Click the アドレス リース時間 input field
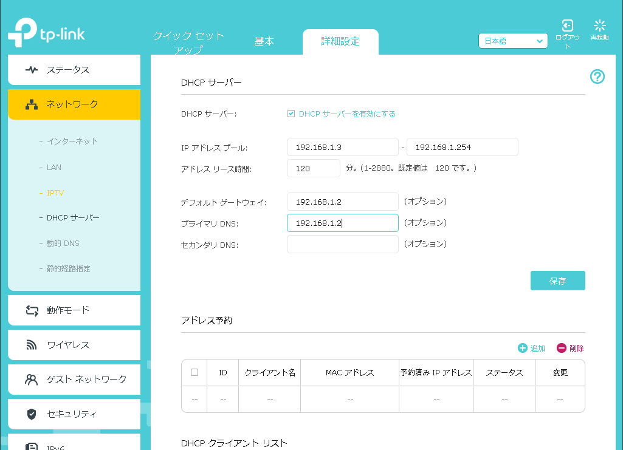This screenshot has height=450, width=623. 313,168
